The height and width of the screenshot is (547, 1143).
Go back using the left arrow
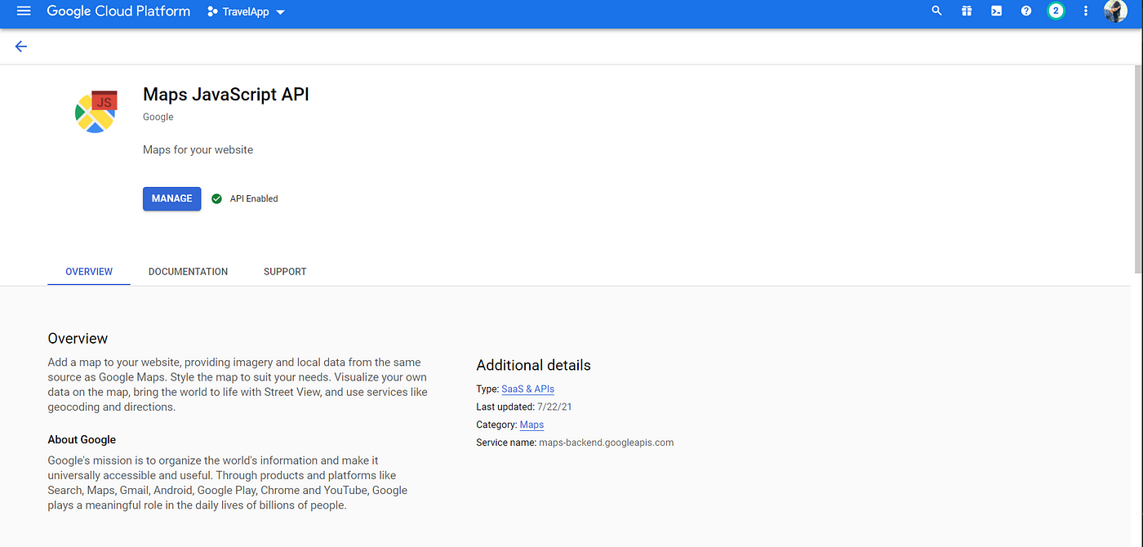tap(21, 47)
